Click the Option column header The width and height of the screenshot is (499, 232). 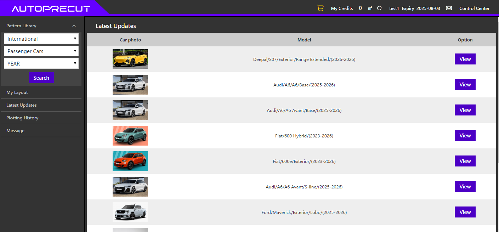465,40
